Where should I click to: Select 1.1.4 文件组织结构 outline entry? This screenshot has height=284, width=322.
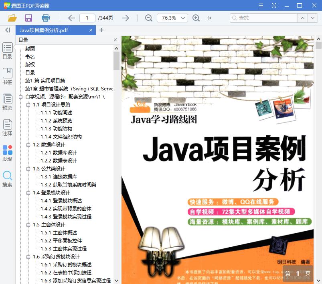tap(61, 137)
